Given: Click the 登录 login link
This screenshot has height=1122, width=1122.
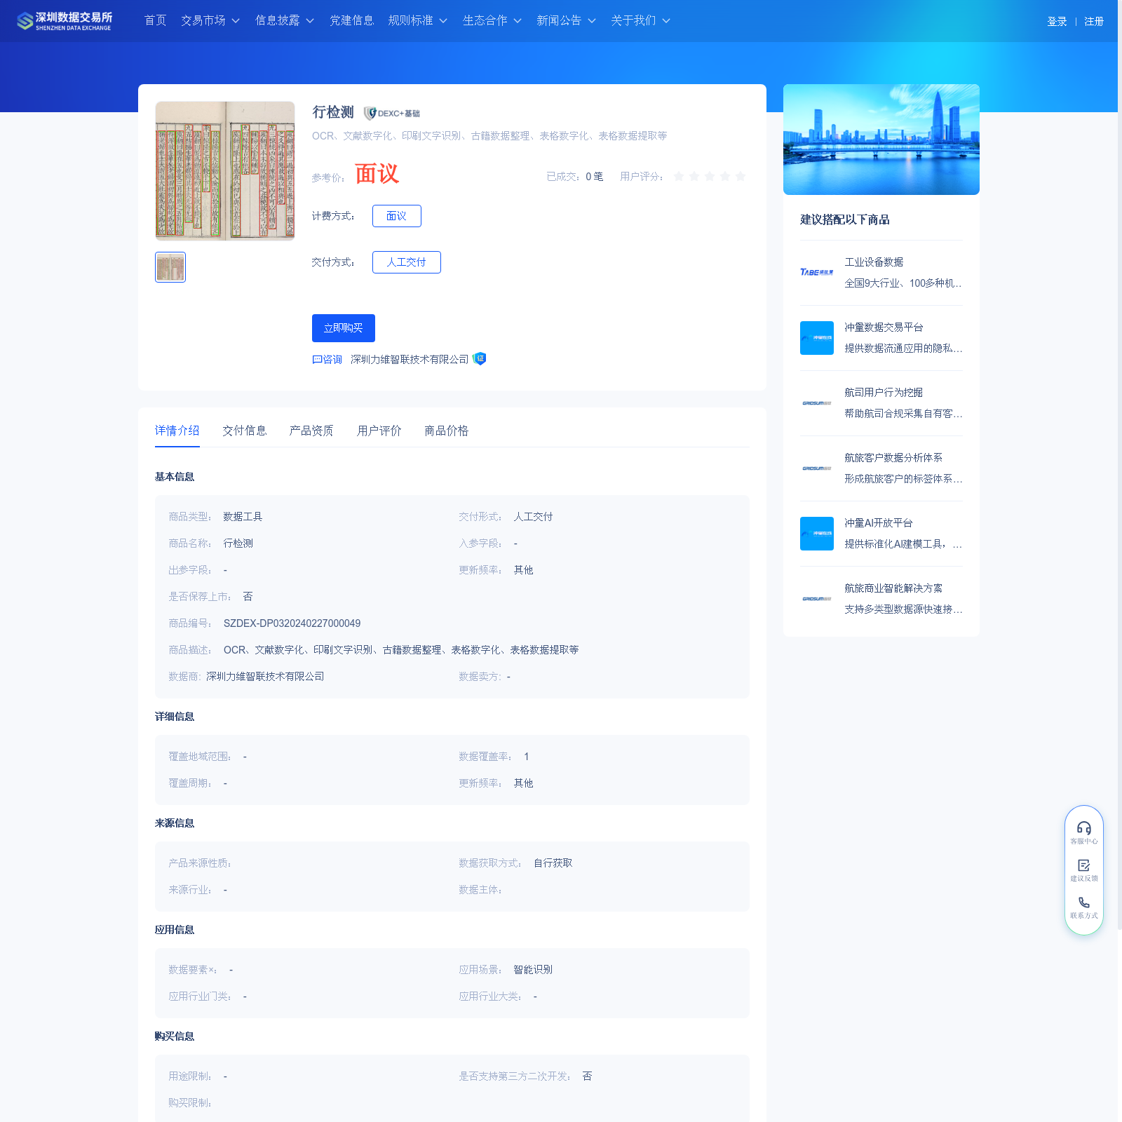Looking at the screenshot, I should [x=1057, y=22].
